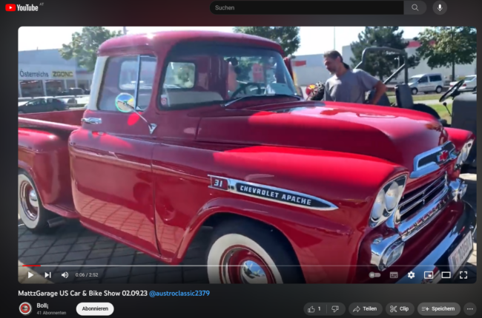Toggle the autoplay switch
This screenshot has height=318, width=482.
point(374,274)
